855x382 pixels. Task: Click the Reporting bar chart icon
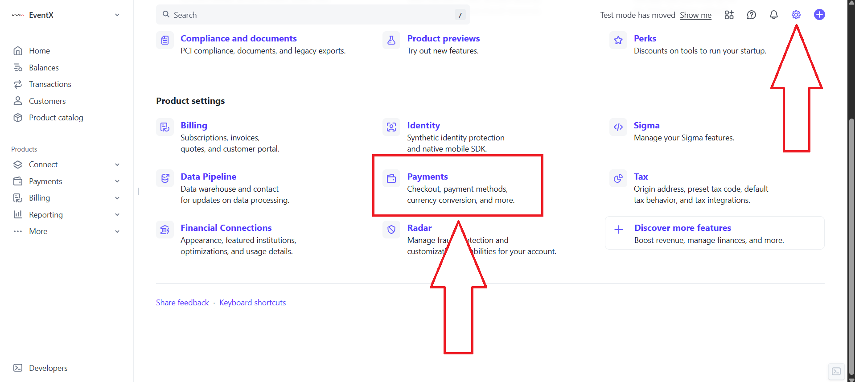tap(18, 214)
